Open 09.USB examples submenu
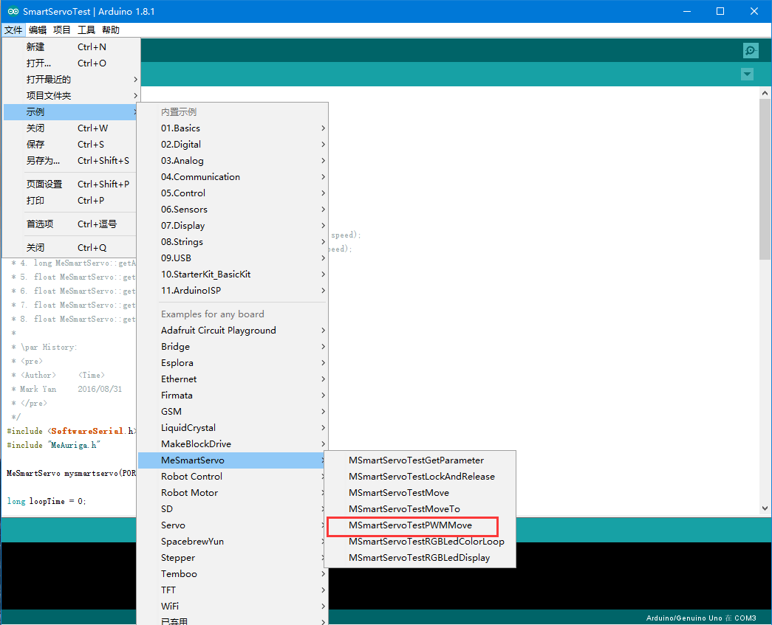This screenshot has width=772, height=625. [233, 258]
